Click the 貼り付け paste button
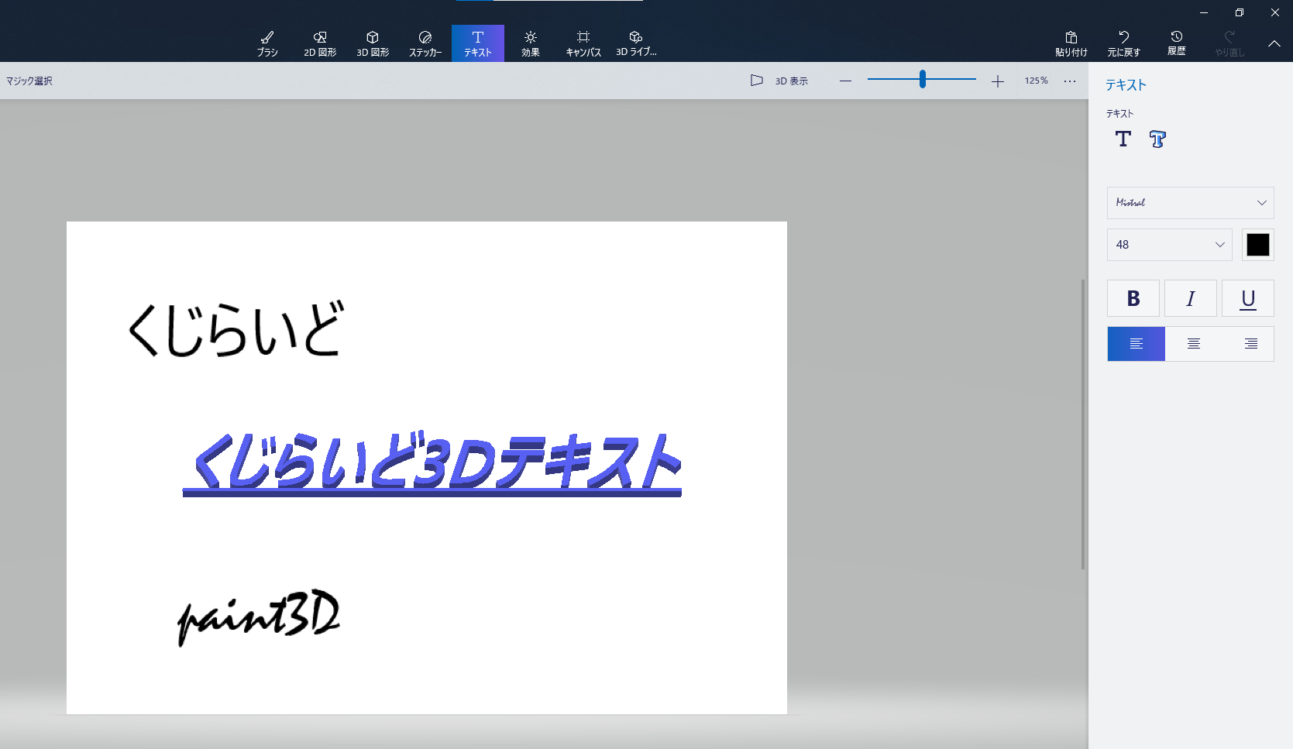 pyautogui.click(x=1071, y=43)
